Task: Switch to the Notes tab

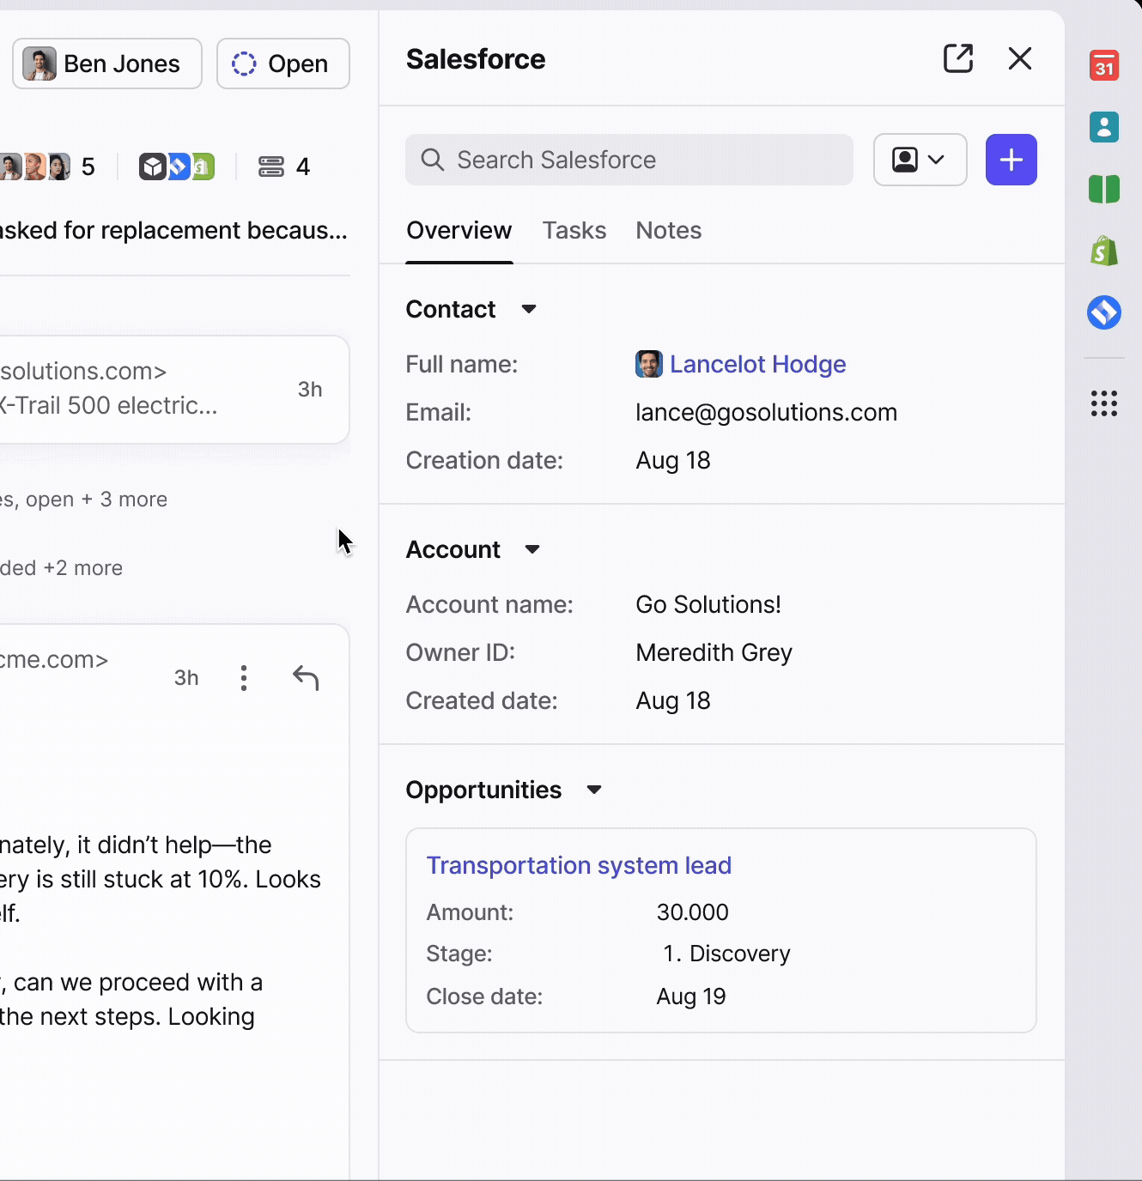Action: click(x=668, y=231)
